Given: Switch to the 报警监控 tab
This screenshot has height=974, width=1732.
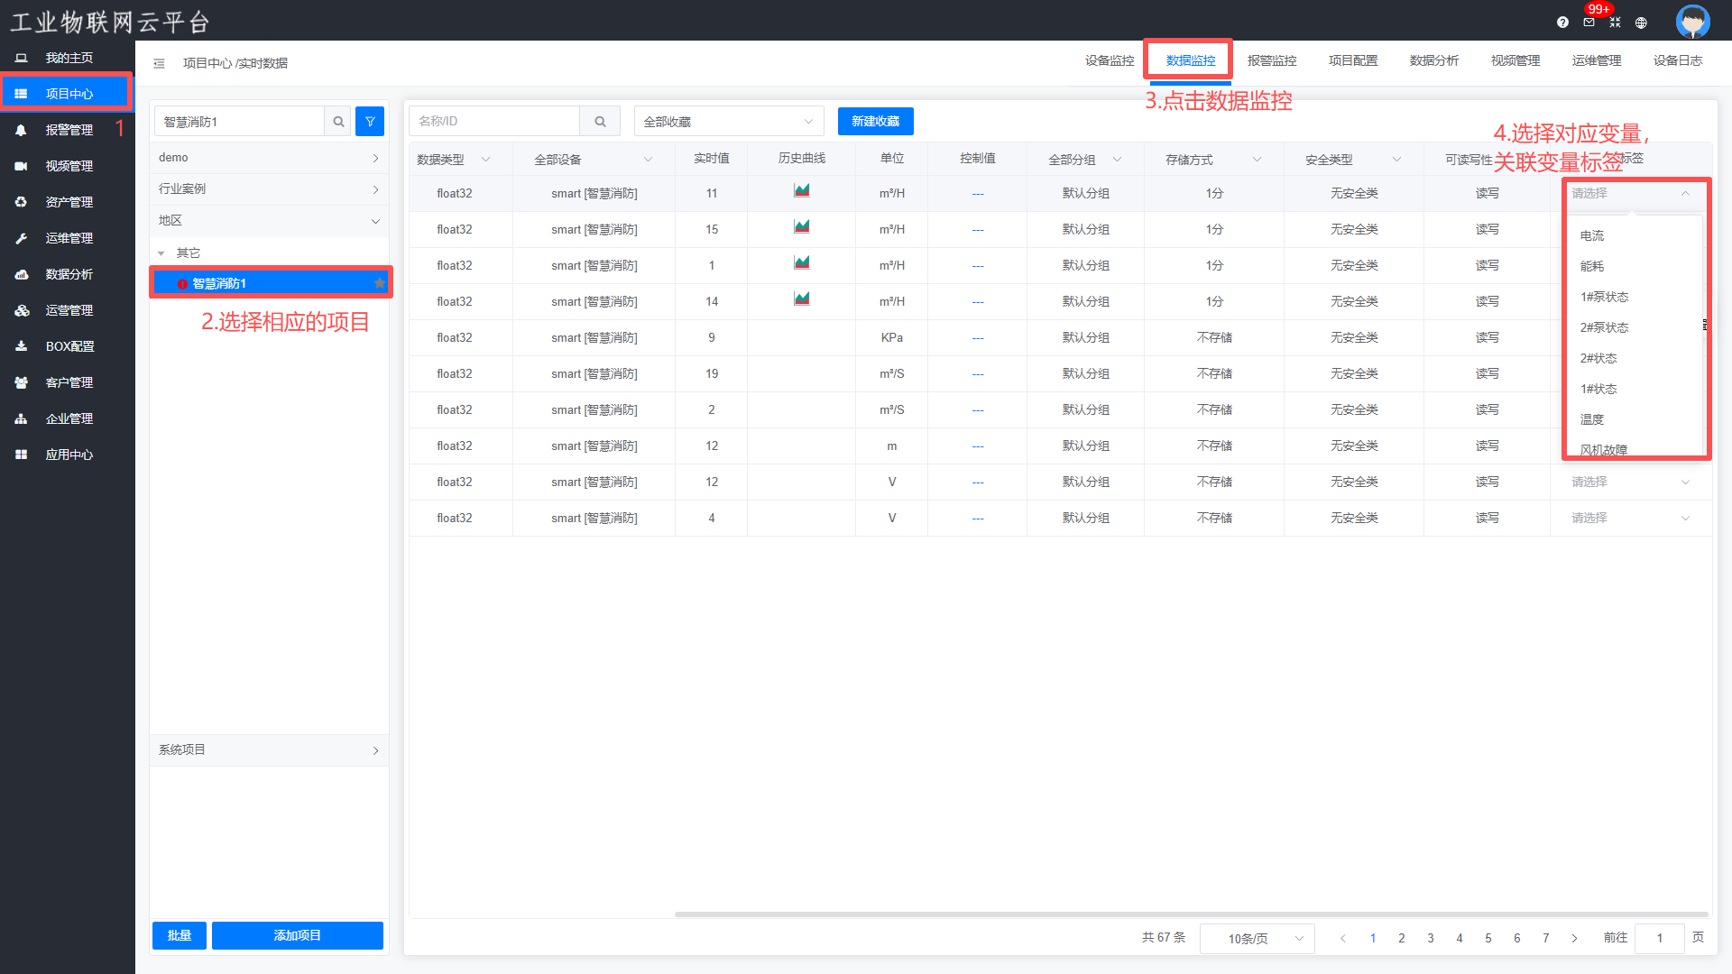Looking at the screenshot, I should (x=1271, y=60).
